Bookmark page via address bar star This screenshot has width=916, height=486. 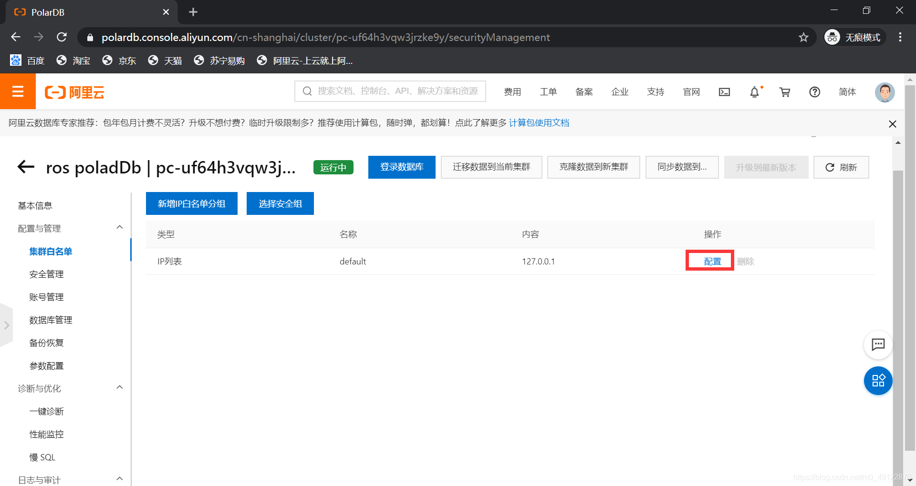(804, 37)
